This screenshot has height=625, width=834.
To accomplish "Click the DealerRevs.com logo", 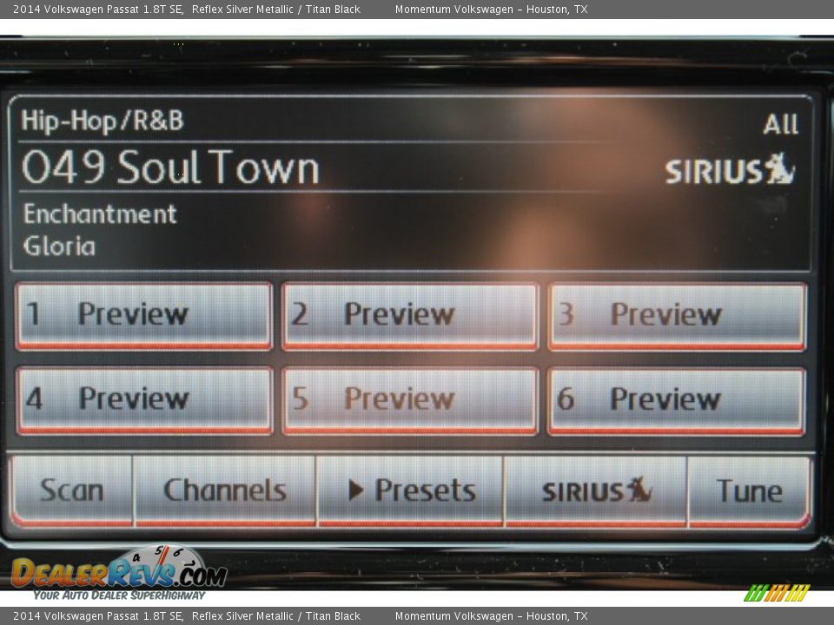I will 118,573.
